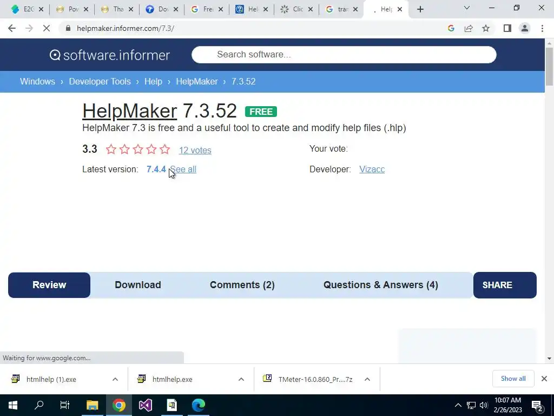Image resolution: width=554 pixels, height=416 pixels.
Task: Open the taskbar clock showing 10:07 AM
Action: tap(507, 405)
